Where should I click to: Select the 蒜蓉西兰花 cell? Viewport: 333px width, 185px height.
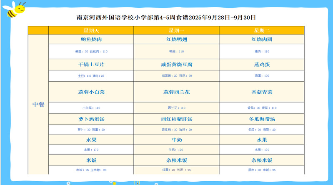pyautogui.click(x=176, y=92)
